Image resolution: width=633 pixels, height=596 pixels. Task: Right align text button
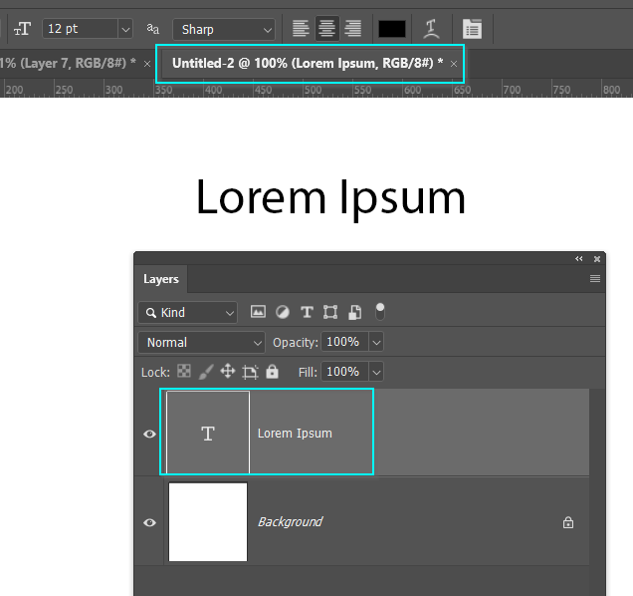tap(353, 29)
